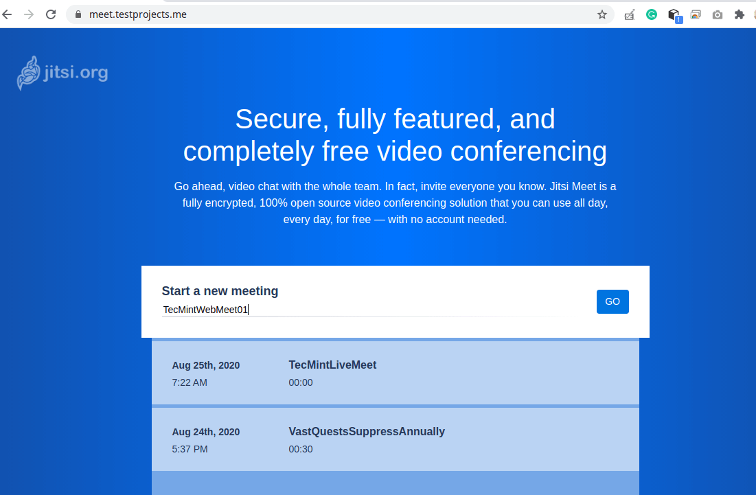Click the '00:30' duration text
Image resolution: width=756 pixels, height=495 pixels.
coord(301,449)
